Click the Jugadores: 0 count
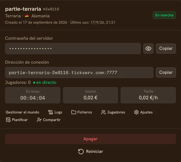Viewport: 181px width, 162px height. point(18,82)
